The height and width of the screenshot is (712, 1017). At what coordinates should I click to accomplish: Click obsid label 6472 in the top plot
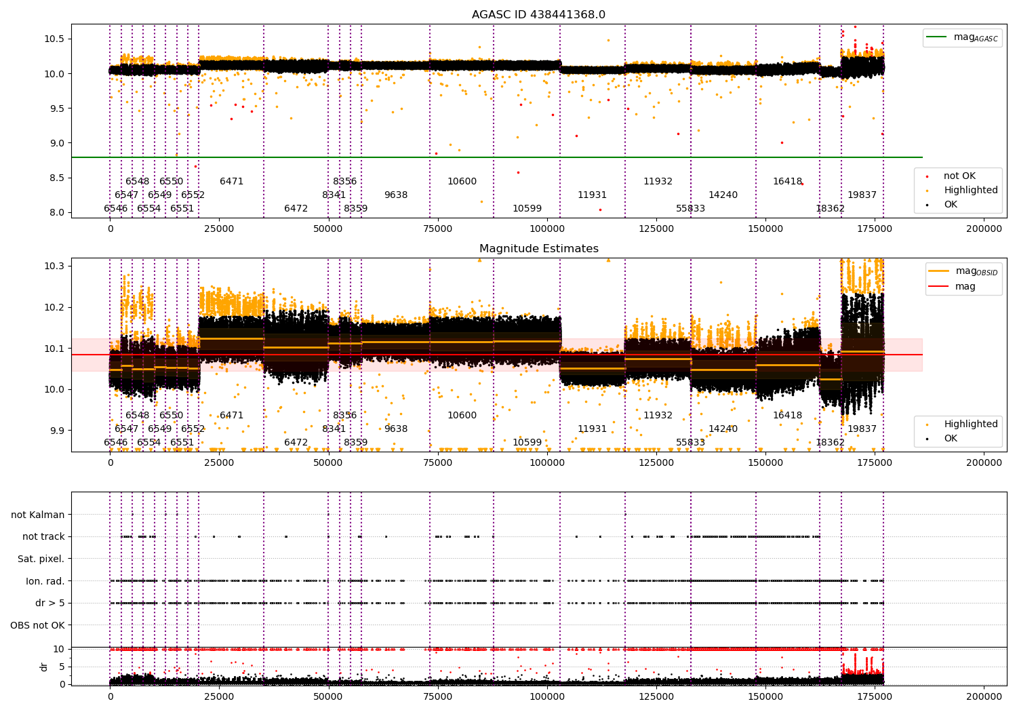(x=296, y=208)
